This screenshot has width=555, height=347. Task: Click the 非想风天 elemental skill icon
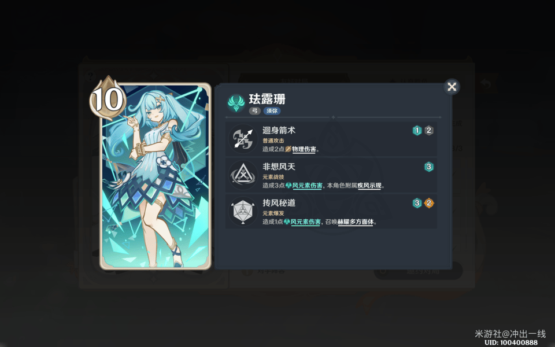tap(243, 175)
